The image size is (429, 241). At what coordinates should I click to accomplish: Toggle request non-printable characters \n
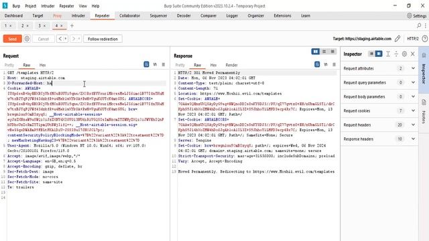coord(155,64)
